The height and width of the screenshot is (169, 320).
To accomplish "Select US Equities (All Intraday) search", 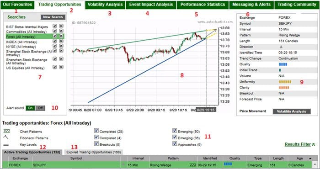I will [25, 68].
